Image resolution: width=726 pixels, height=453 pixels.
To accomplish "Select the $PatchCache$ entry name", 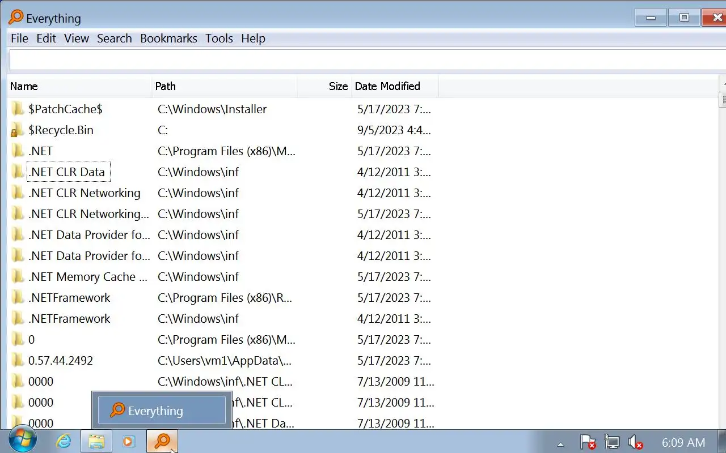I will click(65, 109).
